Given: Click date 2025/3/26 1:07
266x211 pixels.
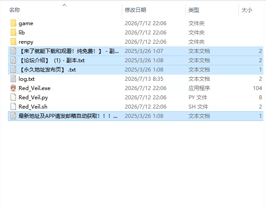Looking at the screenshot, I should [x=144, y=51].
